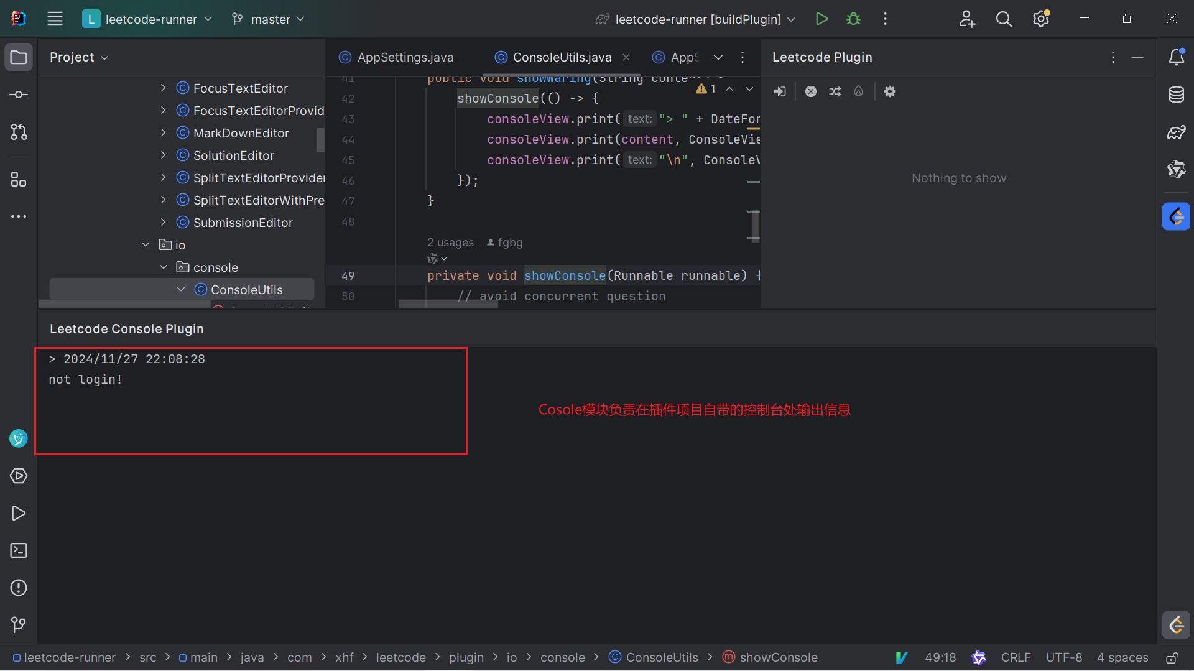Open the Terminal tool window
The height and width of the screenshot is (671, 1194).
(19, 550)
